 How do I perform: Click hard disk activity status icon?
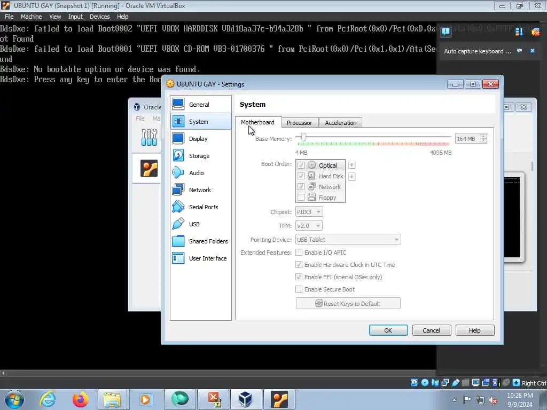(414, 382)
